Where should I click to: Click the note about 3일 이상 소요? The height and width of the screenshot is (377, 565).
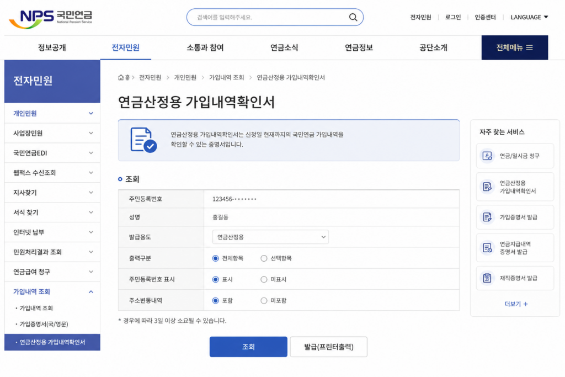173,320
